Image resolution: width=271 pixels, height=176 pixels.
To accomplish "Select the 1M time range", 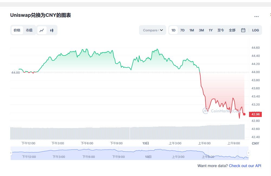I will 192,30.
